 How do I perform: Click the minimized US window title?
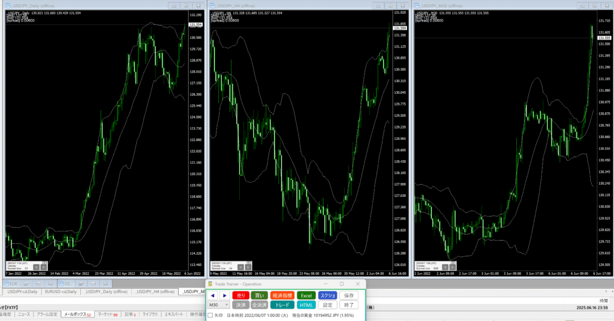pyautogui.click(x=68, y=284)
